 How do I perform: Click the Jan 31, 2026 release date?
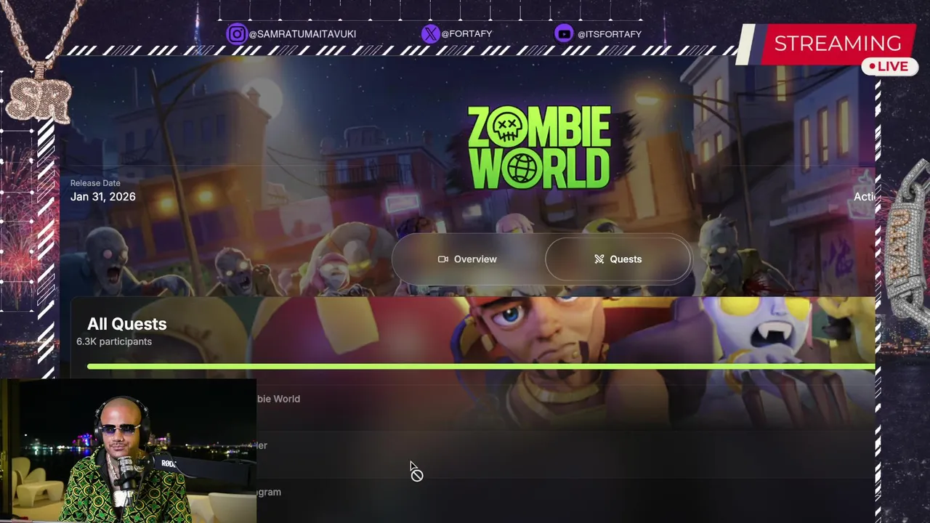click(103, 197)
